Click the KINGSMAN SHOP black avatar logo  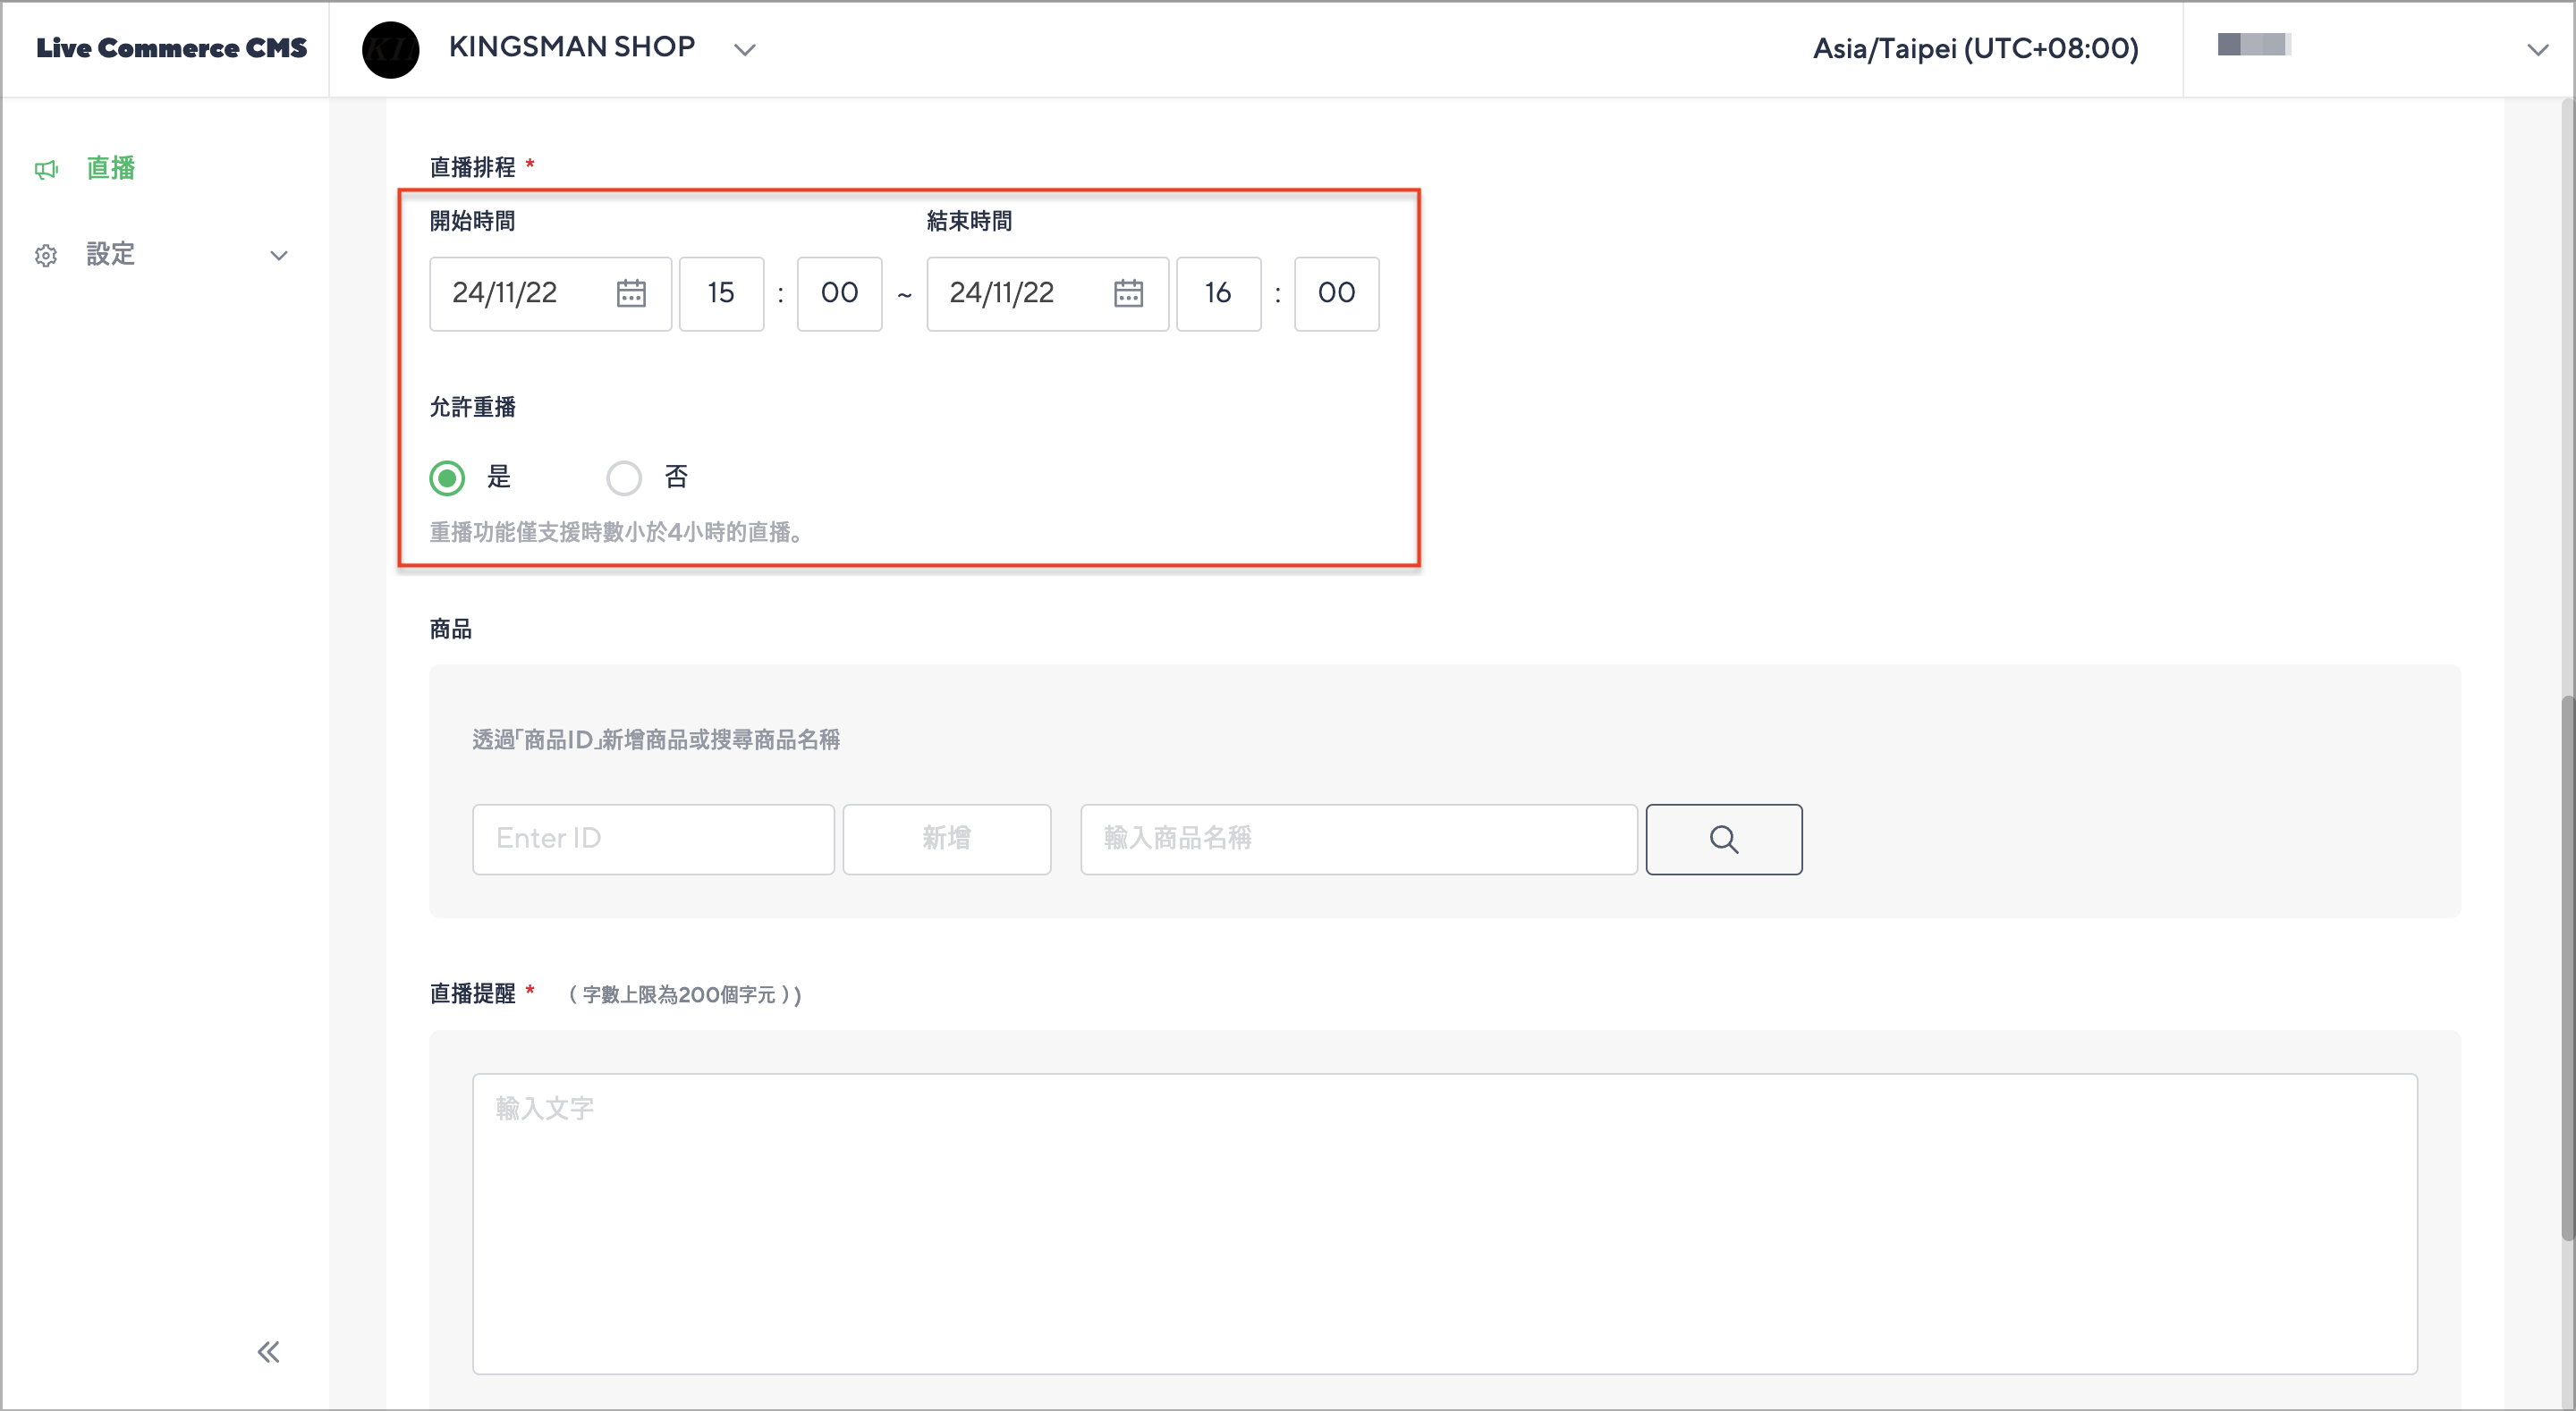pos(390,49)
